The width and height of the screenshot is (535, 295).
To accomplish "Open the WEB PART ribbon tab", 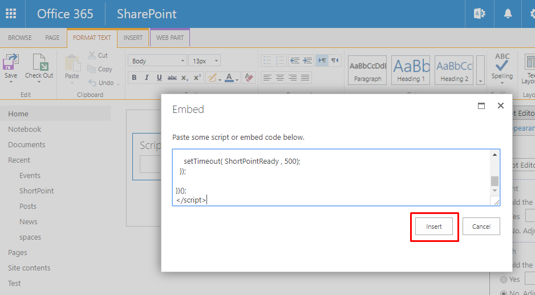I will click(x=170, y=38).
